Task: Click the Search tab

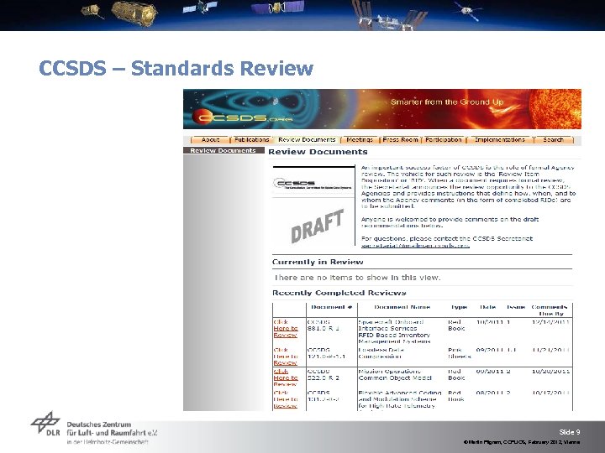Action: point(553,140)
